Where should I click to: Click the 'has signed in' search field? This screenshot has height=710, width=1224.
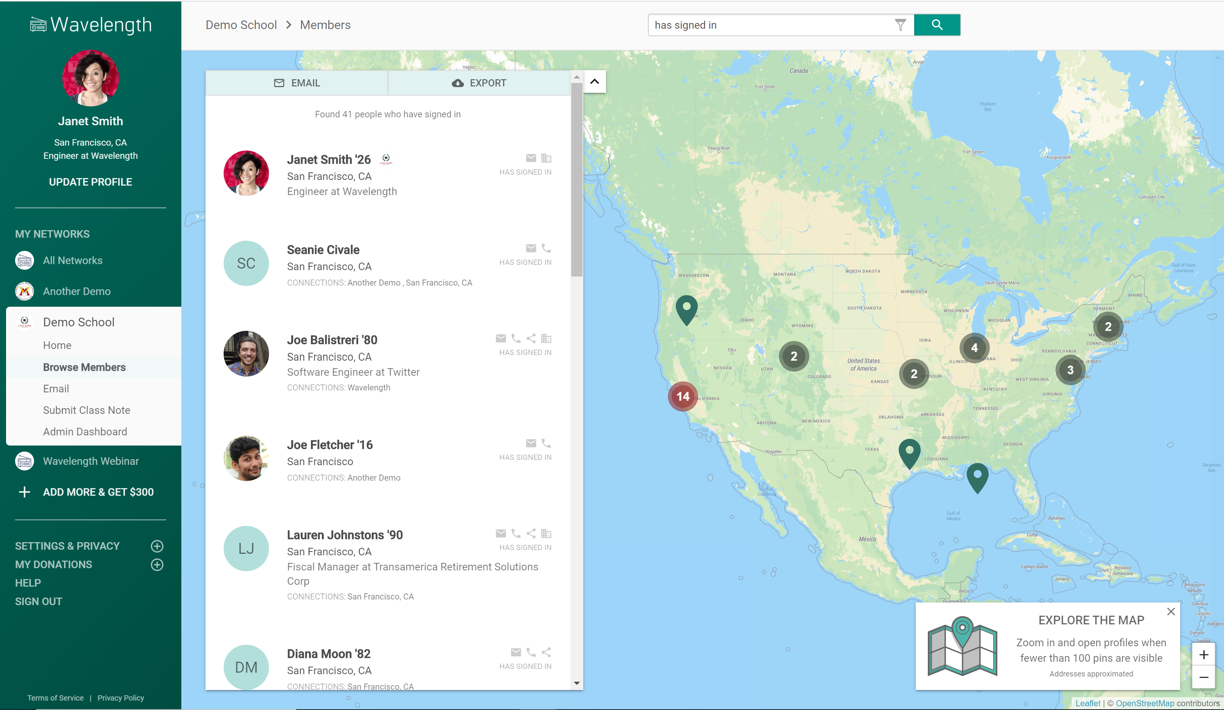(770, 25)
